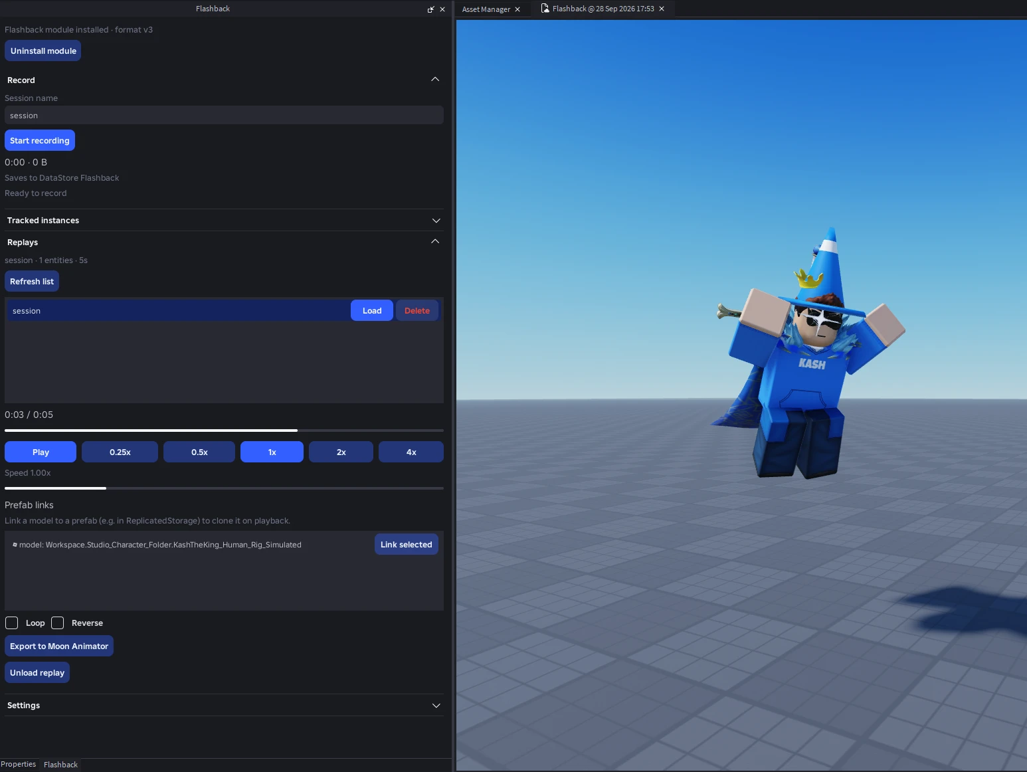Choose the 2x playback speed
The height and width of the screenshot is (772, 1027).
tap(341, 452)
